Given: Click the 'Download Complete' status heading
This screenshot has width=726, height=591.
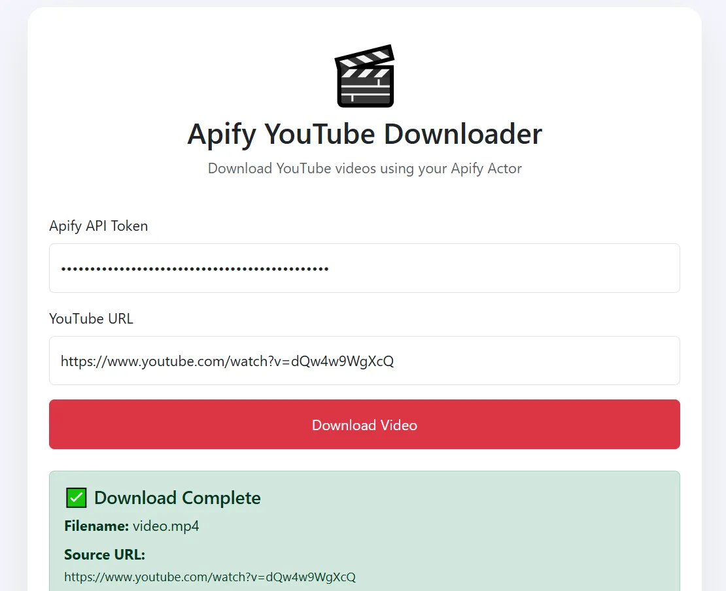Looking at the screenshot, I should tap(177, 498).
